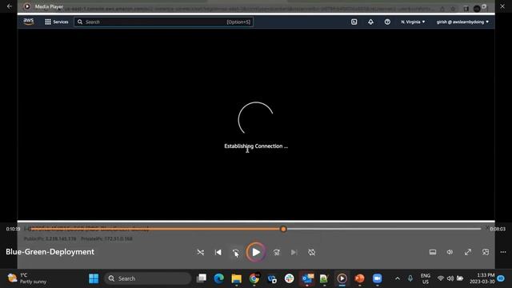Open system tray volume icon
The height and width of the screenshot is (288, 512).
[x=450, y=278]
